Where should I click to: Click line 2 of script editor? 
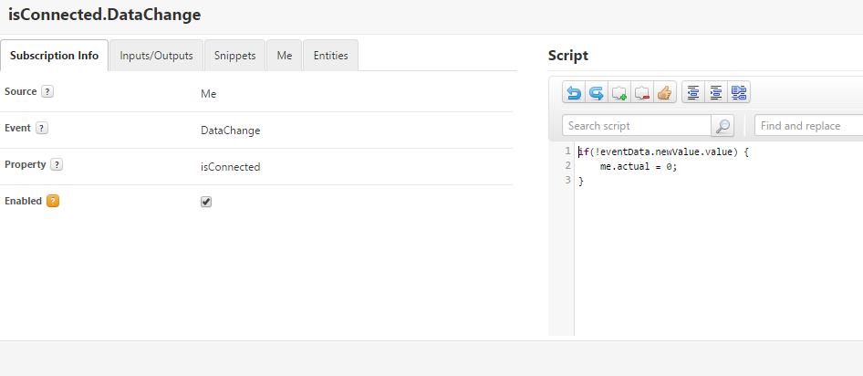639,166
